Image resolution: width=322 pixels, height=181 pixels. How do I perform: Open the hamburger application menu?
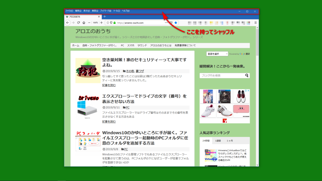pyautogui.click(x=255, y=23)
